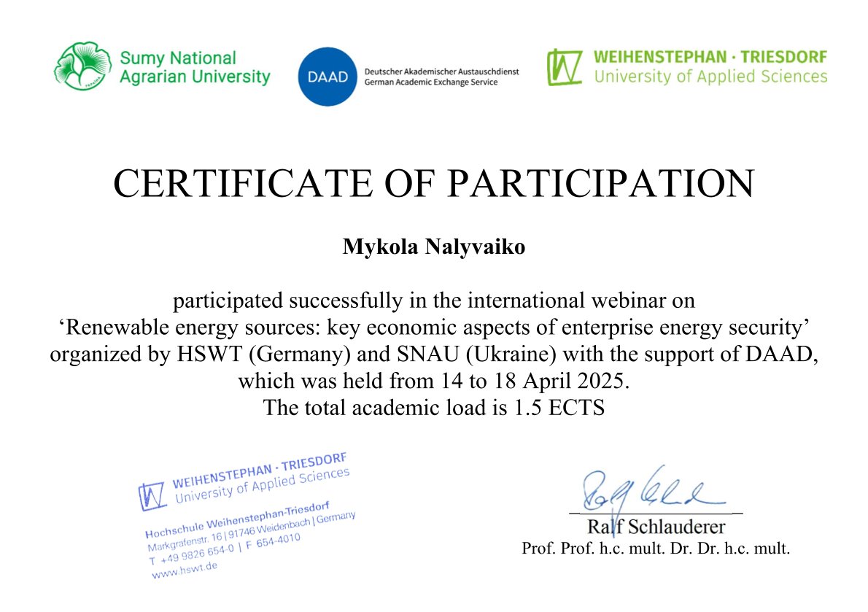Click the 'Renewable energy sources' webinar title line
This screenshot has width=868, height=612.
pos(433,327)
